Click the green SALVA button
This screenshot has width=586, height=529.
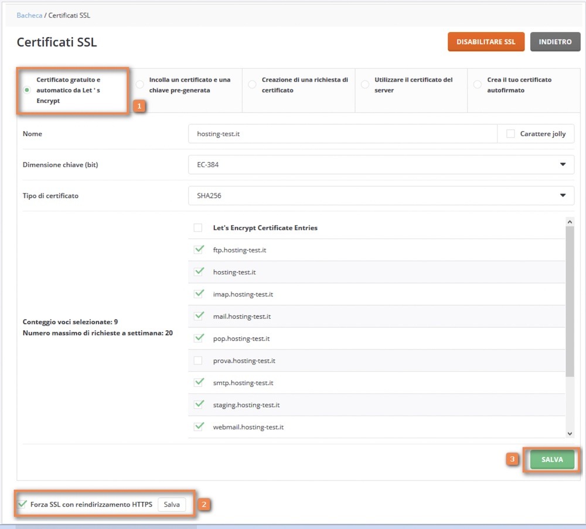pos(551,460)
